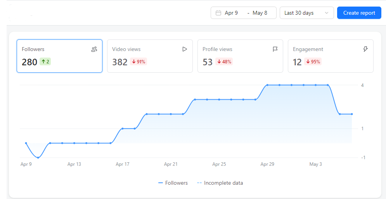Click the calendar icon in date picker

[x=218, y=13]
